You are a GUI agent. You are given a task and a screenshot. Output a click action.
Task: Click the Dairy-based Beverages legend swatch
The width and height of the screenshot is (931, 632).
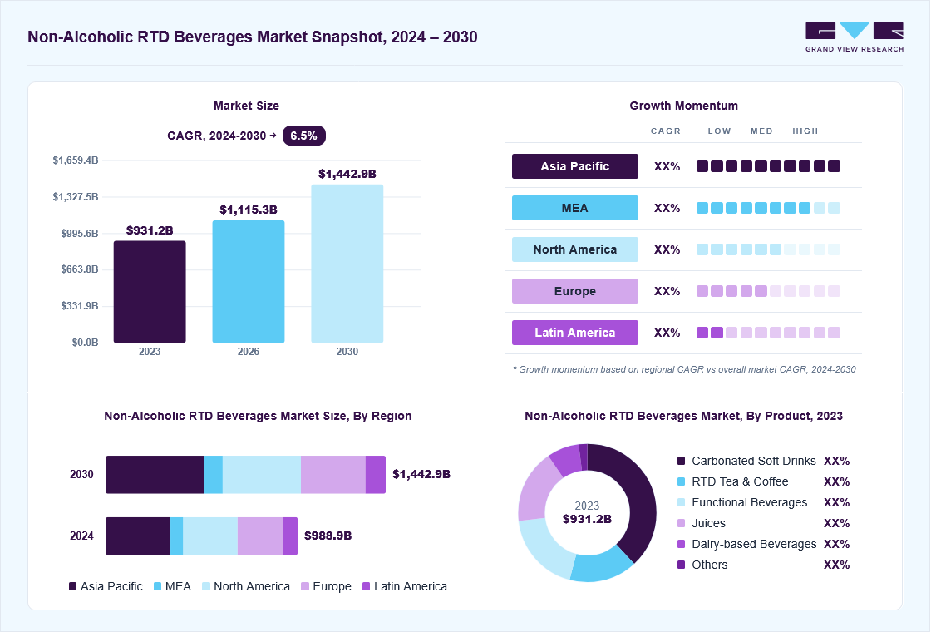[x=681, y=544]
